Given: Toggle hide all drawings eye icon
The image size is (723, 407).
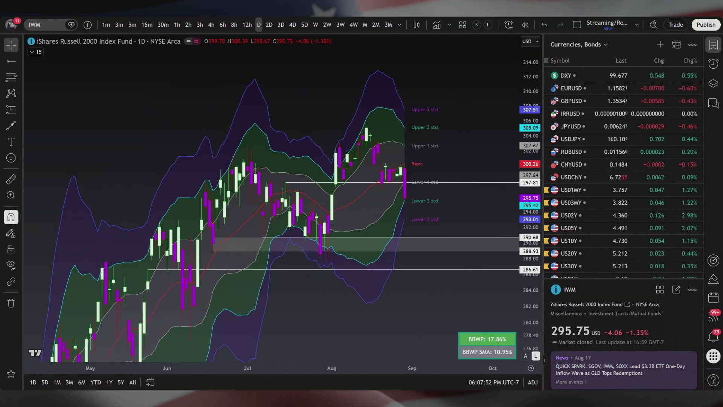Looking at the screenshot, I should (x=11, y=265).
